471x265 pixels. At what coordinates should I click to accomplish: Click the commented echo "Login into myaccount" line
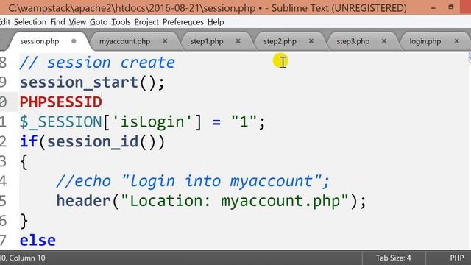coord(193,181)
